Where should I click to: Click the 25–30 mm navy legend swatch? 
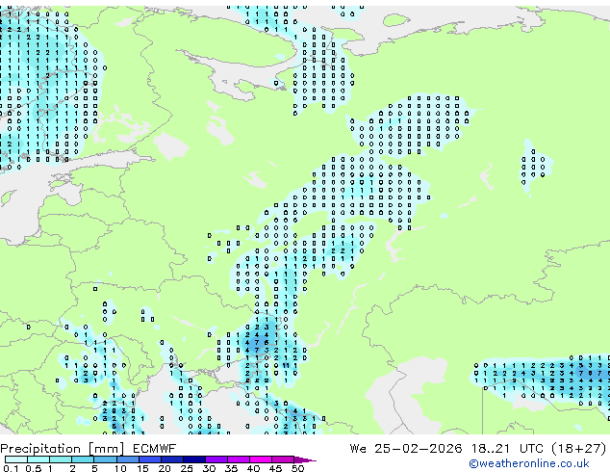click(x=193, y=459)
